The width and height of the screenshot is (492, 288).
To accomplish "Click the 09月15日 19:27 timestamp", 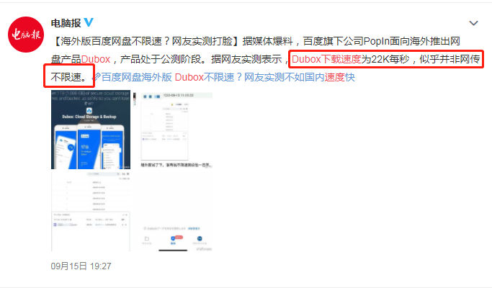I will coord(81,266).
